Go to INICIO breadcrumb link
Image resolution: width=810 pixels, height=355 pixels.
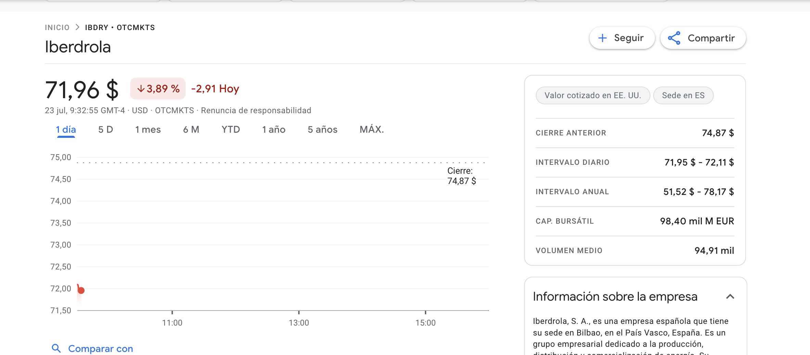point(57,27)
